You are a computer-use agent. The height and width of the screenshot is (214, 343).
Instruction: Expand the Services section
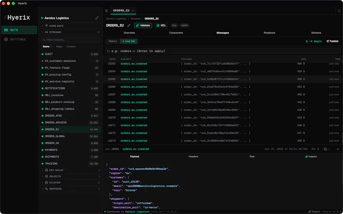70,189
